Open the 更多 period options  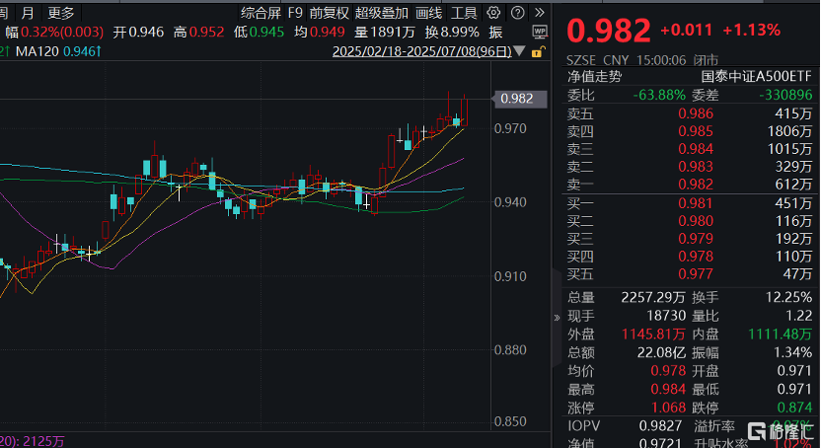pyautogui.click(x=61, y=13)
